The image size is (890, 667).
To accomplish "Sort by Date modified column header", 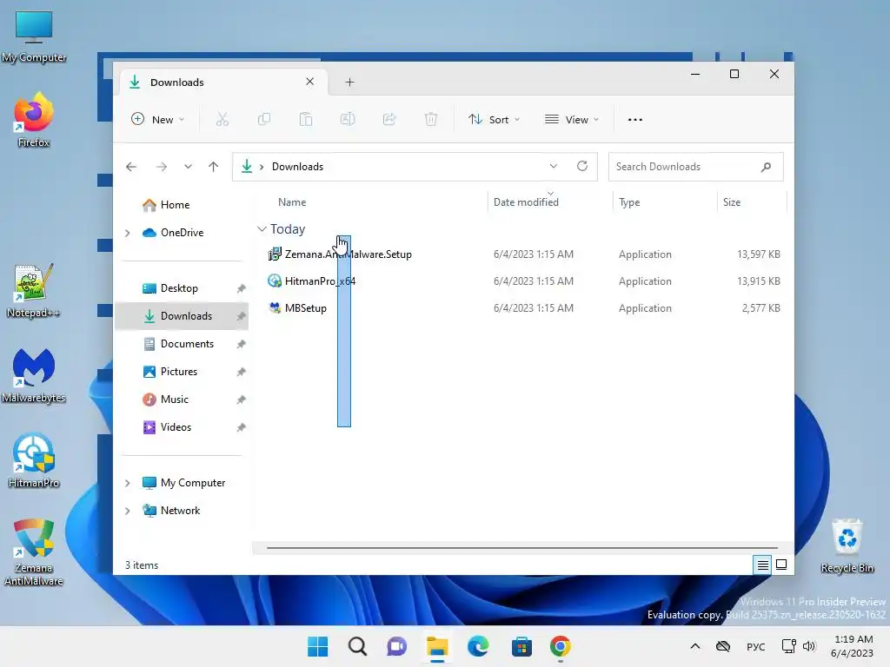I will [526, 202].
